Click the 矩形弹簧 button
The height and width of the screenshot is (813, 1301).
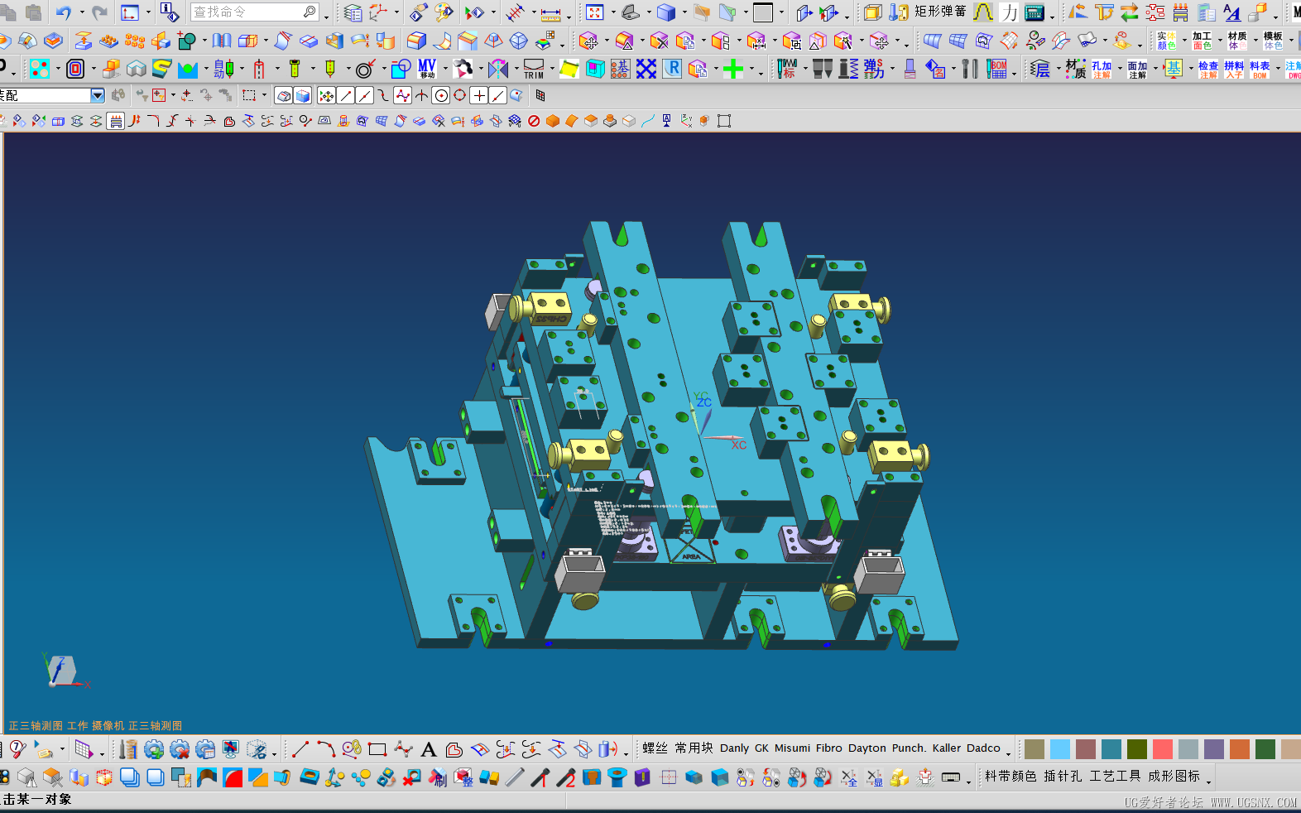click(940, 12)
